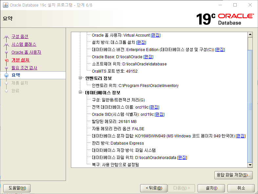Click the 기본 설치 error step icon

[x=7, y=60]
